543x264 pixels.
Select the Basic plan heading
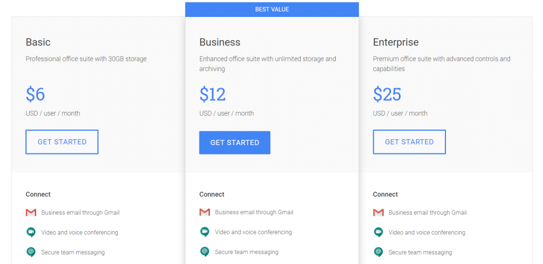coord(38,42)
